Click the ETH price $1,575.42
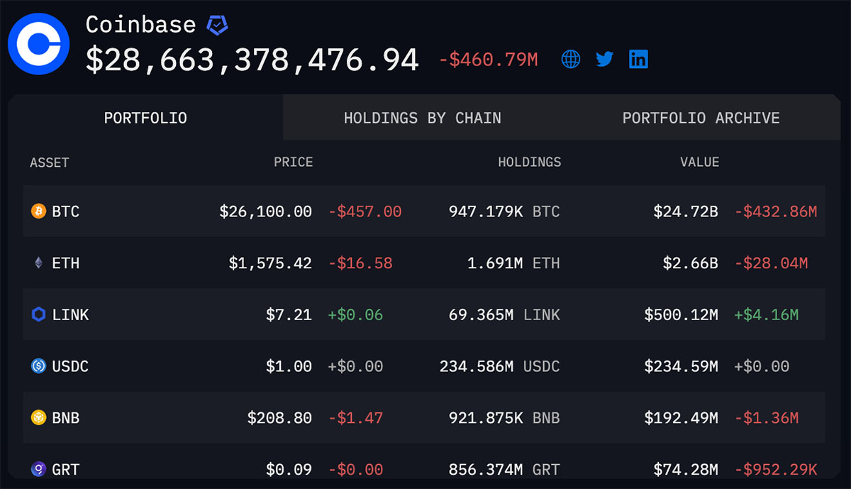The width and height of the screenshot is (851, 489). (x=270, y=263)
